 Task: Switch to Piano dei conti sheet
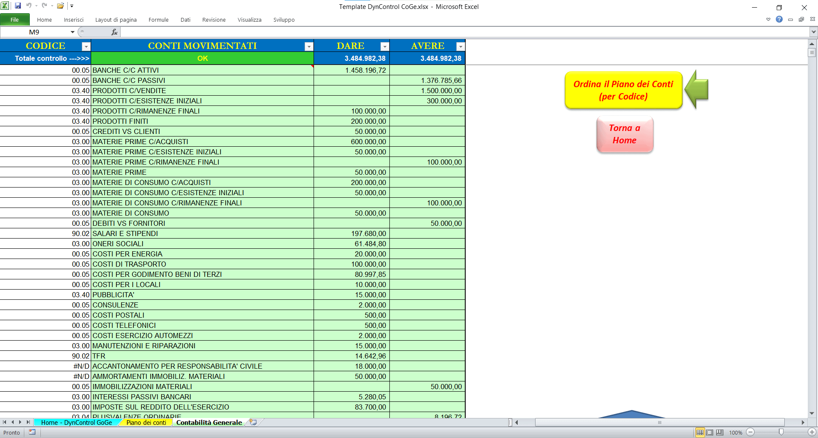tap(146, 422)
